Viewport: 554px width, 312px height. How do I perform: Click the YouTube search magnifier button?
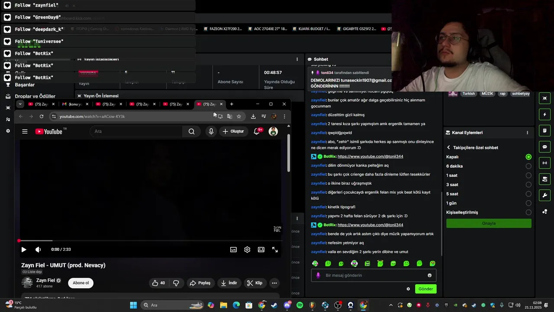[191, 131]
